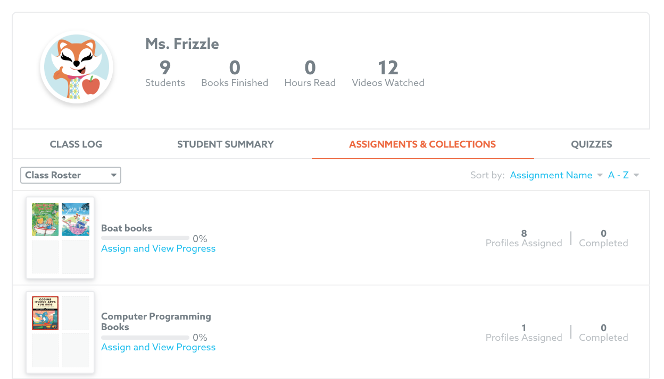
Task: Click the 12 Videos Watched stat
Action: (x=388, y=73)
